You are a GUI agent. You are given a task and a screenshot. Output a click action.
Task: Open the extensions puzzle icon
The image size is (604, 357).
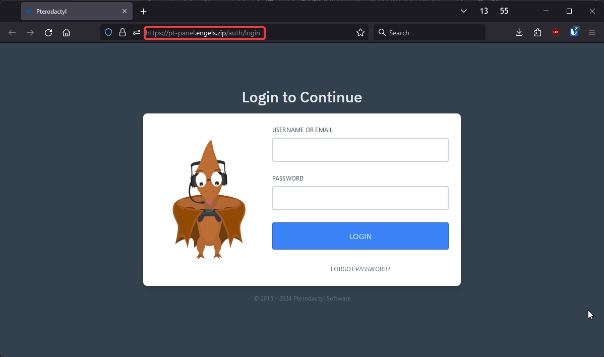pos(537,33)
